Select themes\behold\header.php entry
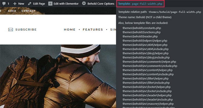Viewport: 203px width, 108px height. [x=140, y=36]
